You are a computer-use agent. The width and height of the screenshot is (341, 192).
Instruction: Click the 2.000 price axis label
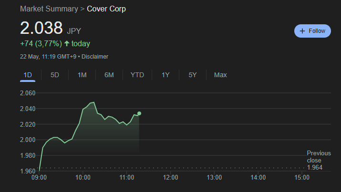(x=28, y=140)
